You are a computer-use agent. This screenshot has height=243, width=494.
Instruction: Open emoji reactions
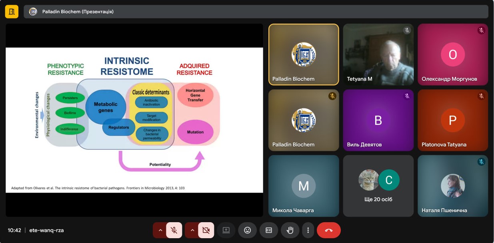click(x=247, y=230)
